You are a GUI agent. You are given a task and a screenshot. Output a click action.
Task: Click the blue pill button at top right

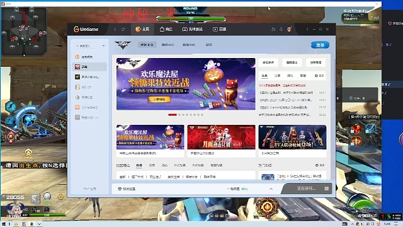click(320, 45)
